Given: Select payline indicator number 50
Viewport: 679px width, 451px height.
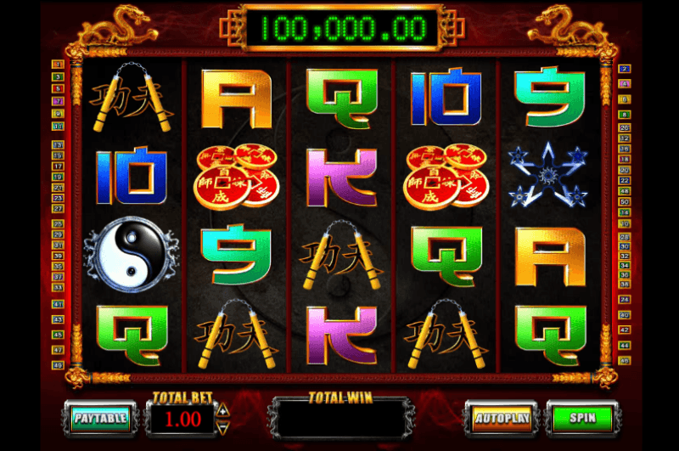Looking at the screenshot, I should click(624, 201).
